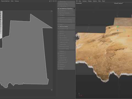Click the Cycle UV CCW icon
This screenshot has width=132, height=99.
58,58
